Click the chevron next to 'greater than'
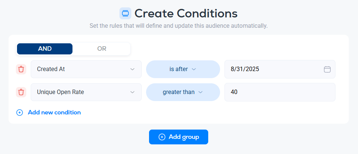 click(x=200, y=92)
